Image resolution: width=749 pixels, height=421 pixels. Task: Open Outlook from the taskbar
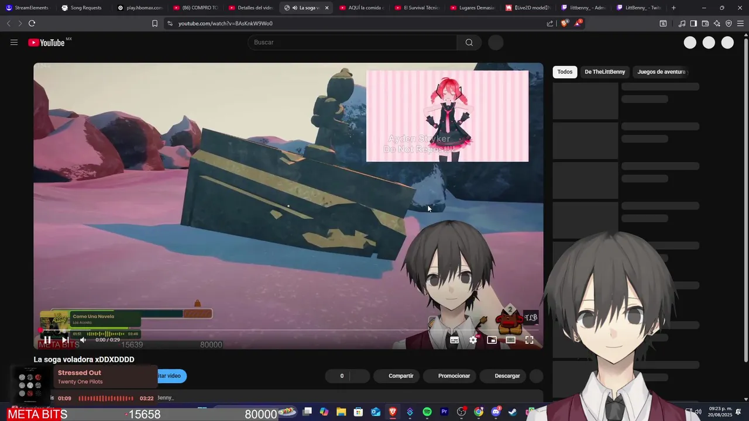[375, 412]
